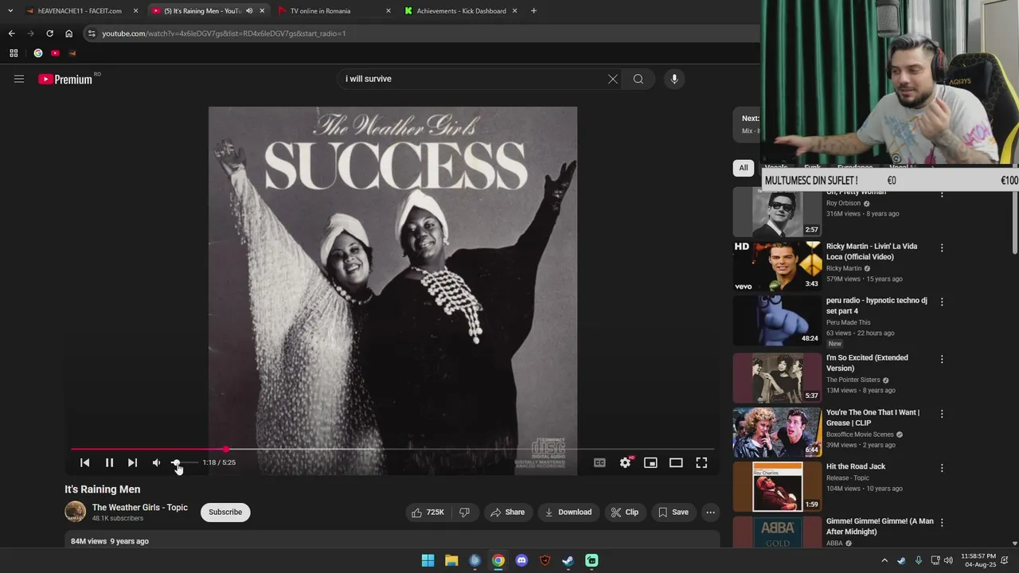
Task: Open the browser home page
Action: click(68, 33)
